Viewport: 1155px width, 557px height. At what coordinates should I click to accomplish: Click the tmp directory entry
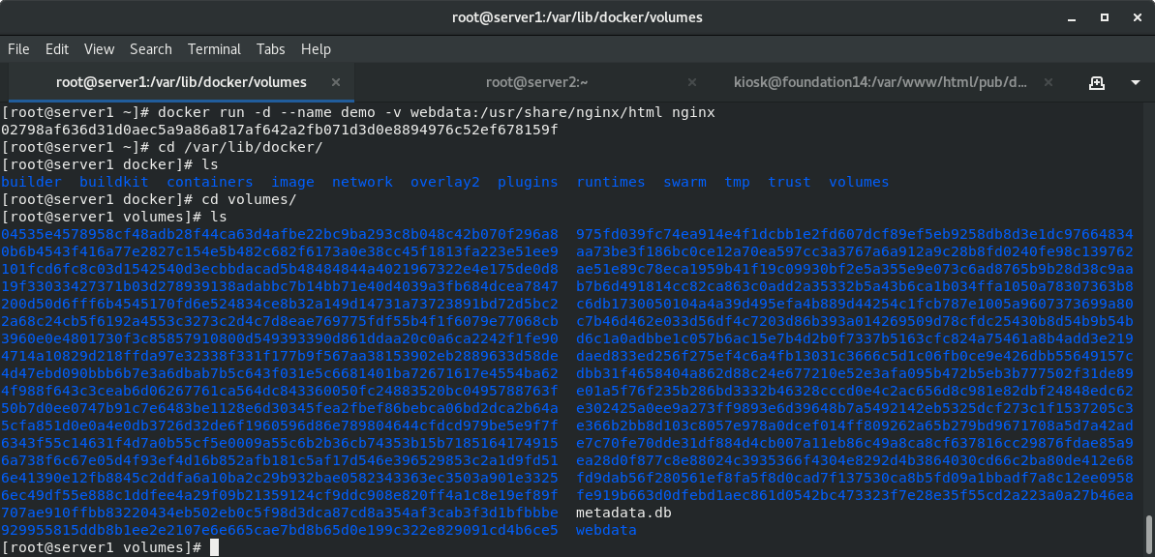pyautogui.click(x=738, y=182)
